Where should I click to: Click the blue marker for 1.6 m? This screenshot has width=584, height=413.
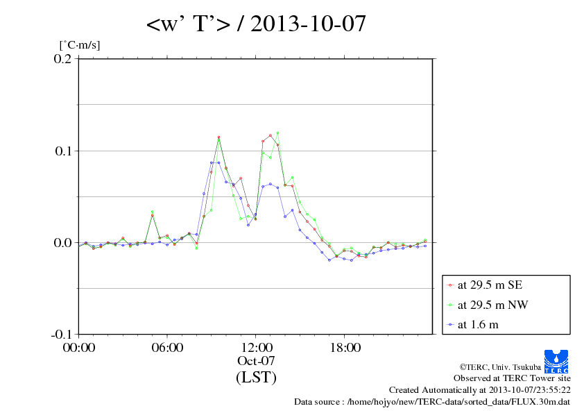(450, 324)
